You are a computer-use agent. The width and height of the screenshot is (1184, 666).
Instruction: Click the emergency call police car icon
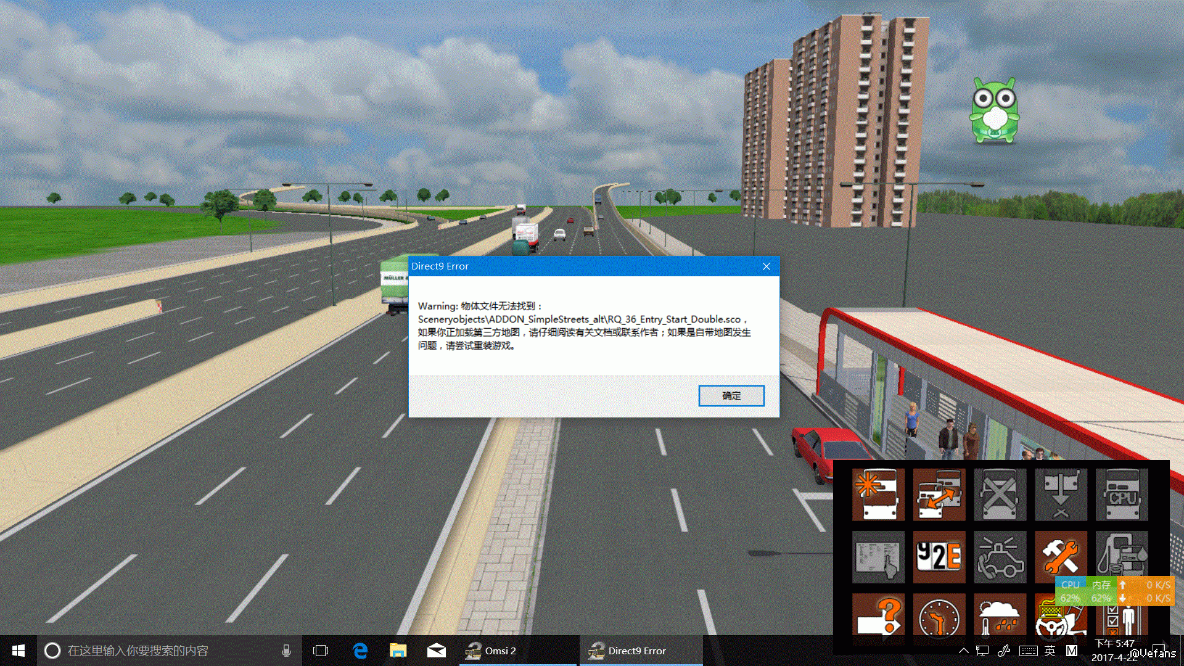click(1000, 557)
